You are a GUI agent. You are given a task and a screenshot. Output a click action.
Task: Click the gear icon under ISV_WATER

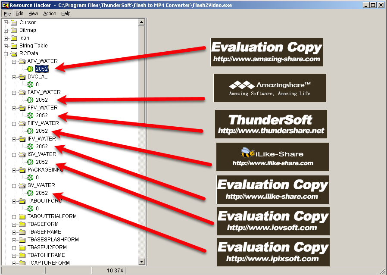30,162
